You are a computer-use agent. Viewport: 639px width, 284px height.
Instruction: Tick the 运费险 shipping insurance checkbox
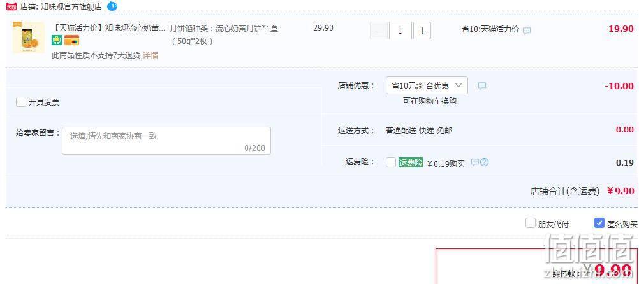point(391,162)
